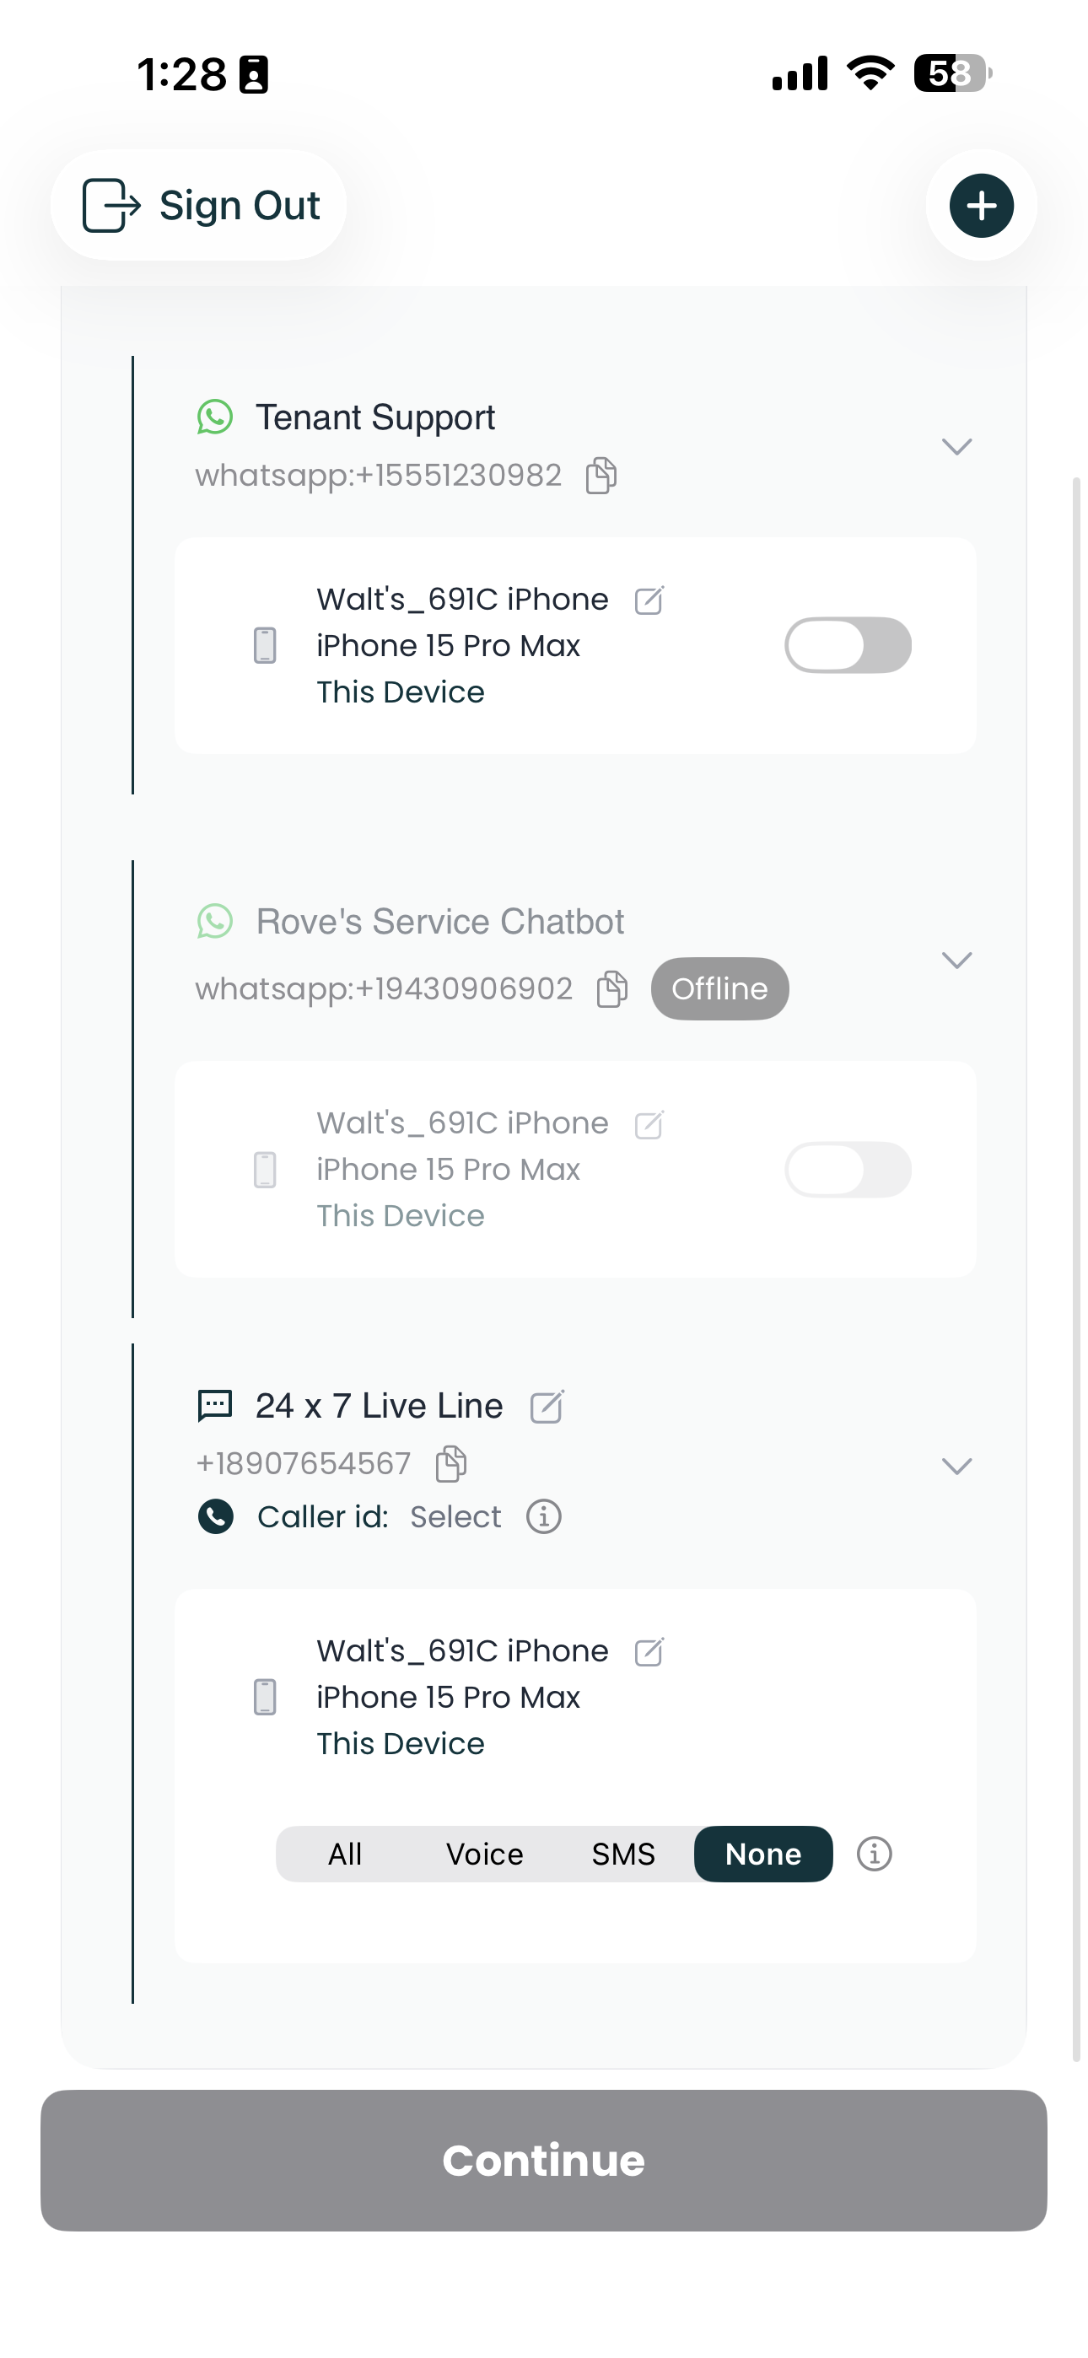Enable the device toggle under Tenant Support
Image resolution: width=1088 pixels, height=2358 pixels.
(x=847, y=644)
